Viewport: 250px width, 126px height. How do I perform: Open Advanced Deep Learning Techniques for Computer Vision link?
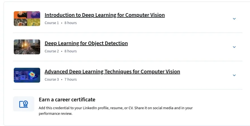point(112,72)
